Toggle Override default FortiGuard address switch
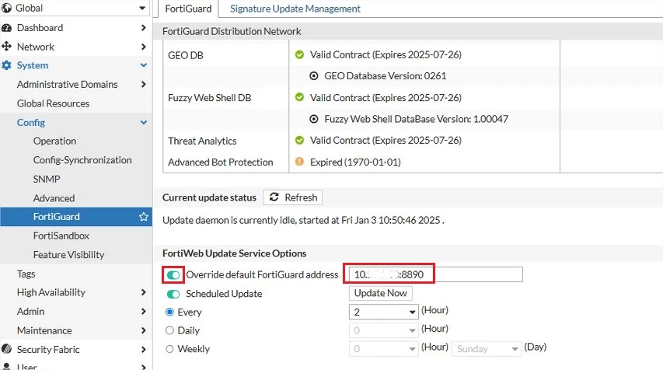 pos(173,275)
